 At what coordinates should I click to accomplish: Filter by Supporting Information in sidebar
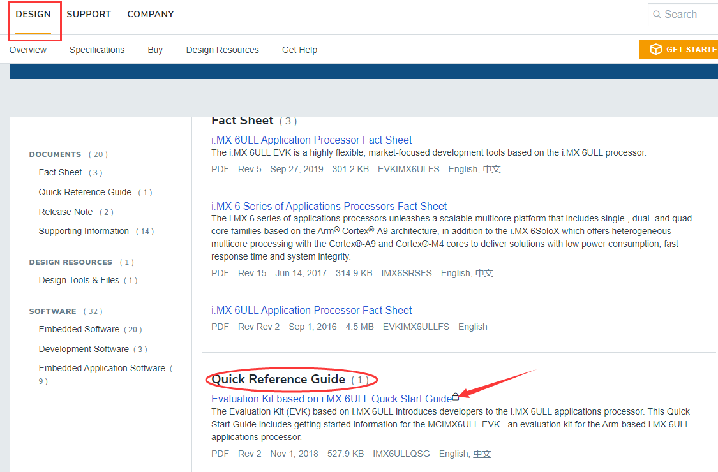click(x=84, y=231)
